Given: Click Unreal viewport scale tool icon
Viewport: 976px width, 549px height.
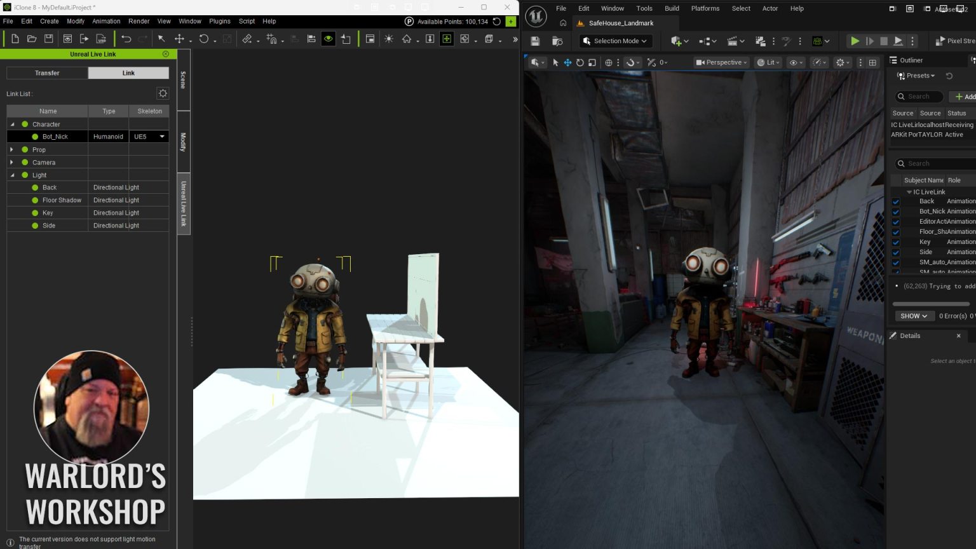Looking at the screenshot, I should 592,62.
